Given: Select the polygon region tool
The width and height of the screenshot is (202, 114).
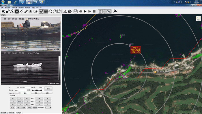Looking at the screenshot, I should (x=50, y=12).
